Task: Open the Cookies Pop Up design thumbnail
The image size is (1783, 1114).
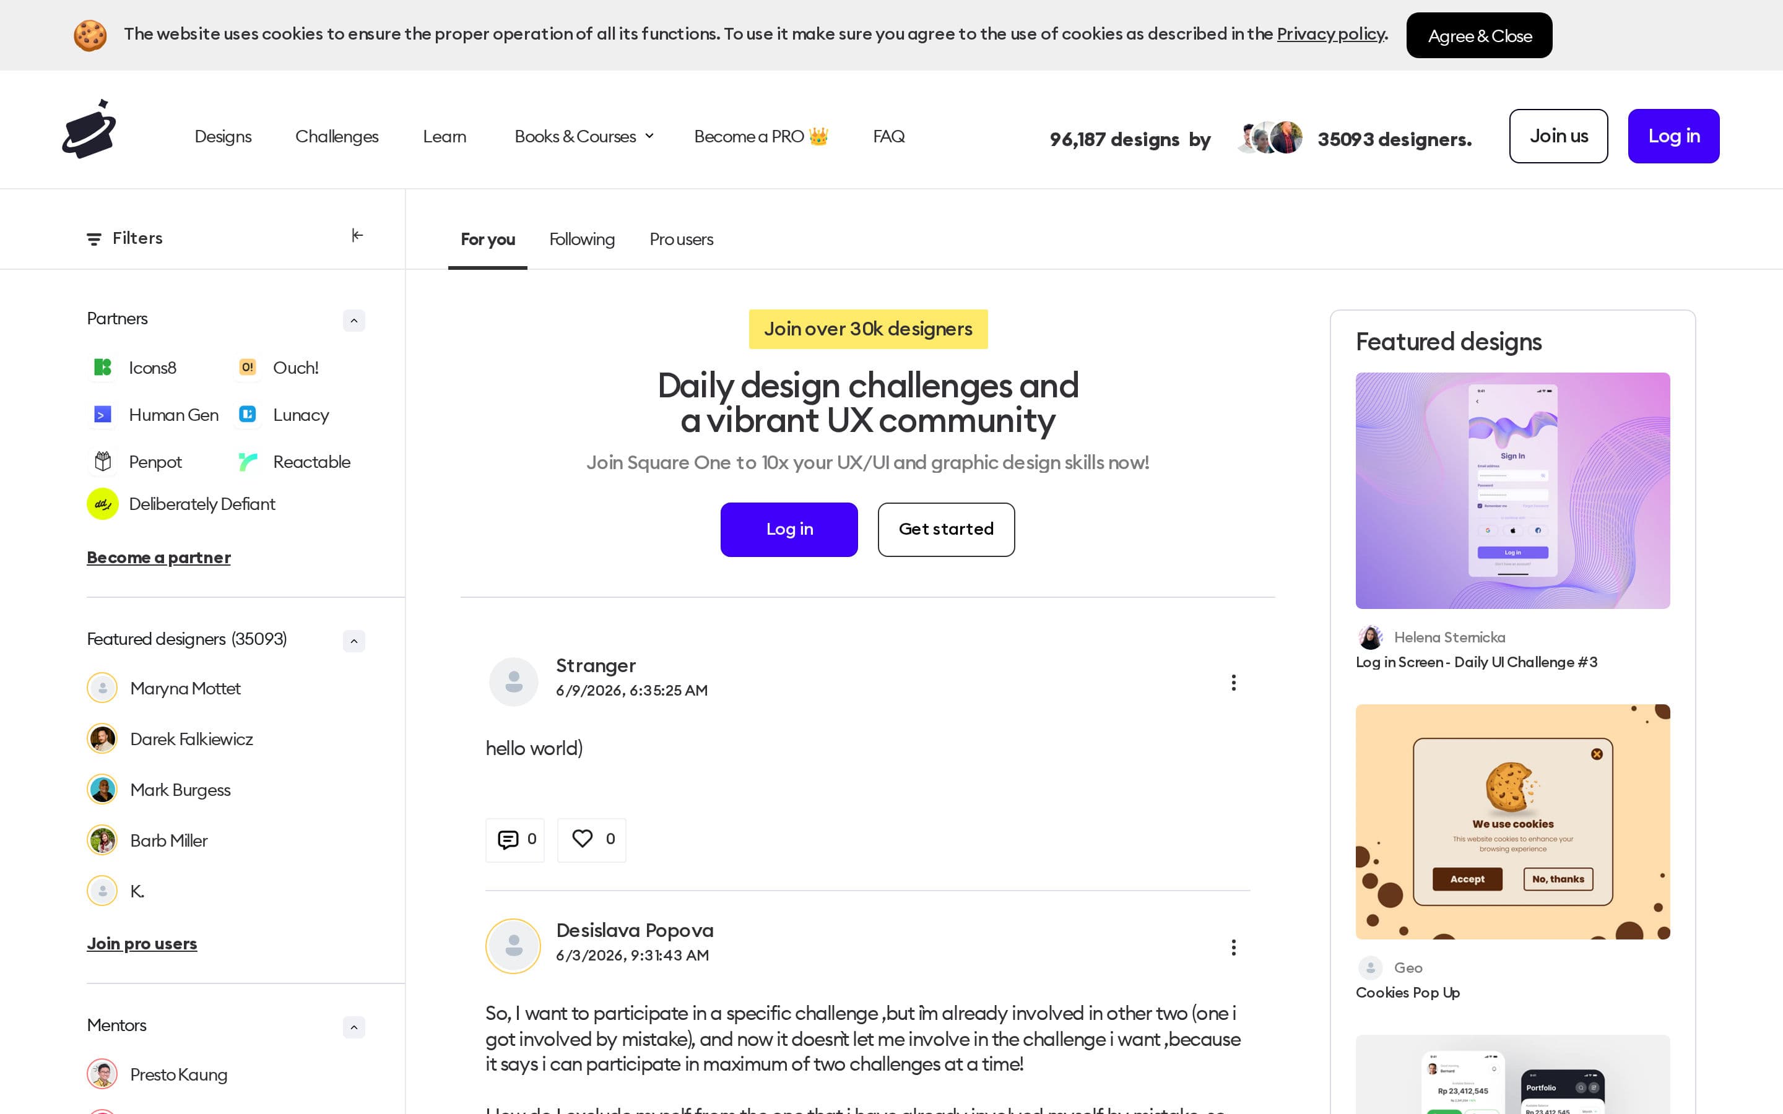Action: point(1512,821)
